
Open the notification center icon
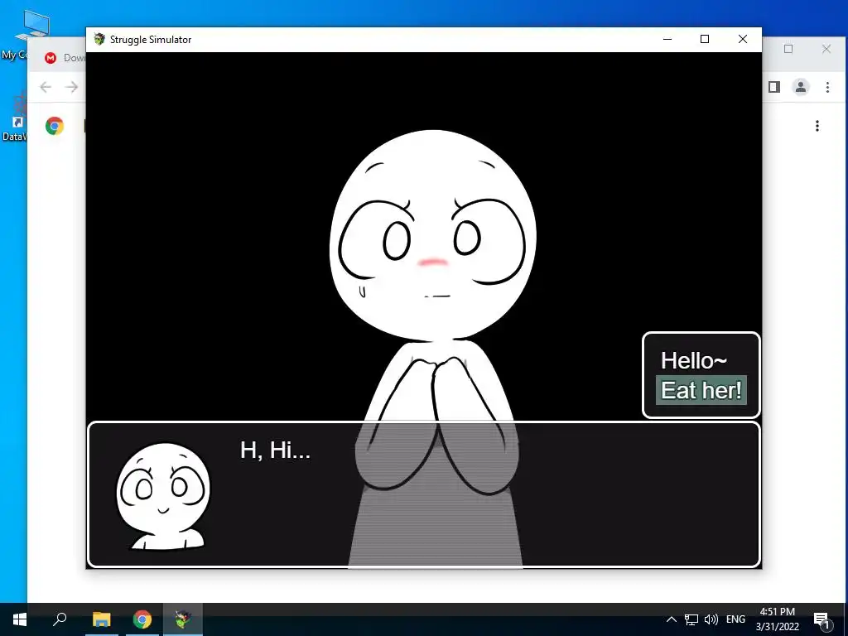click(x=822, y=619)
